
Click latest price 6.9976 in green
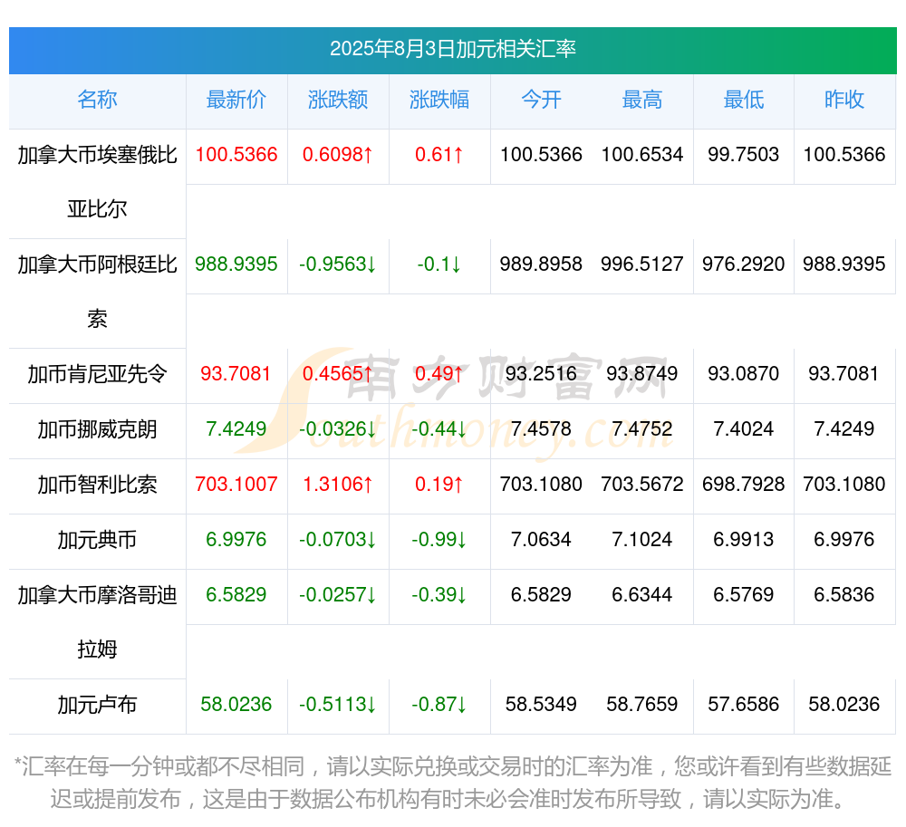(x=236, y=539)
